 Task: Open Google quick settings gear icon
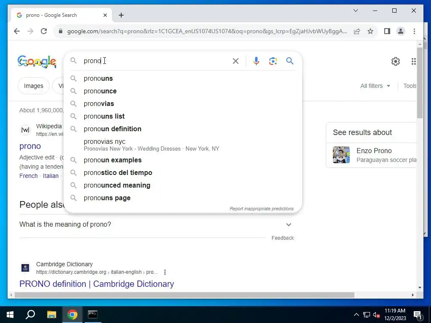pos(396,61)
